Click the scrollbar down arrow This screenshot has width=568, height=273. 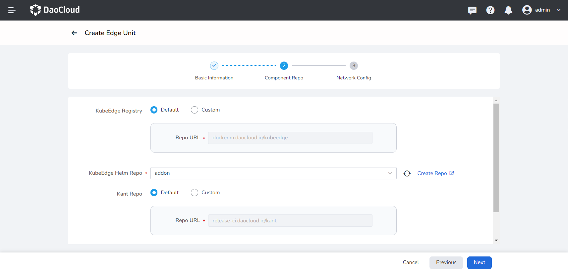[496, 241]
